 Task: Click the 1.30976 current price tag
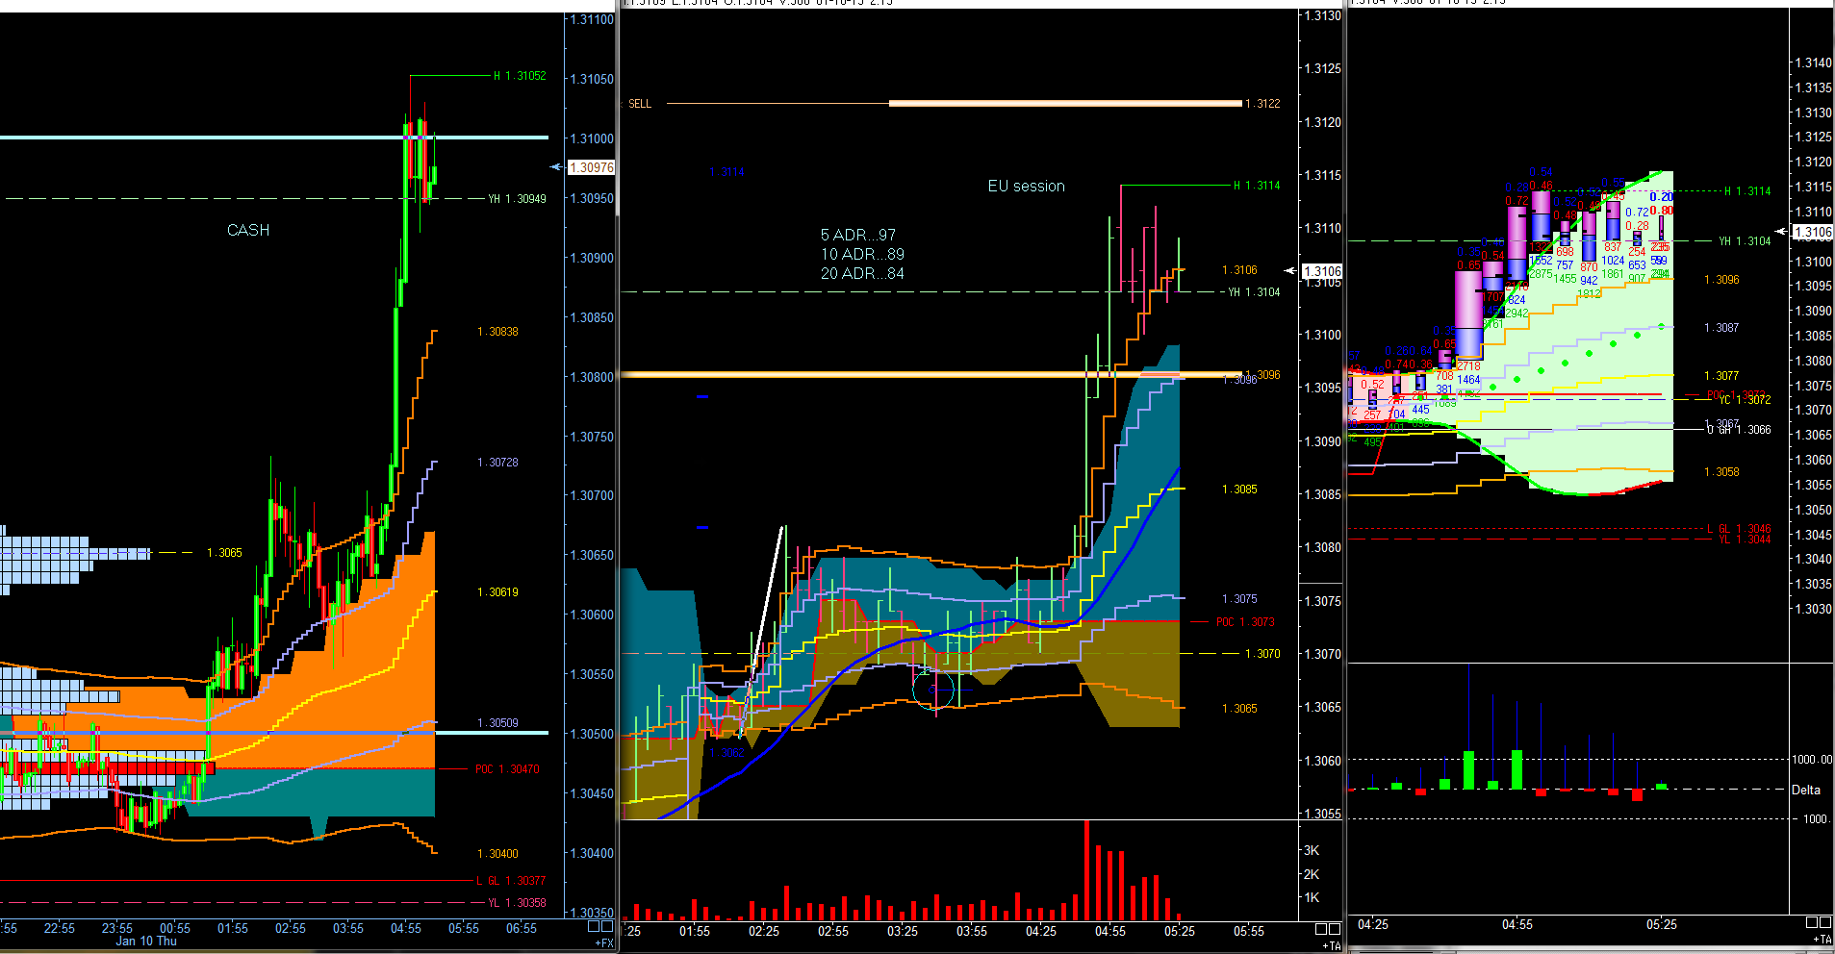(x=592, y=167)
